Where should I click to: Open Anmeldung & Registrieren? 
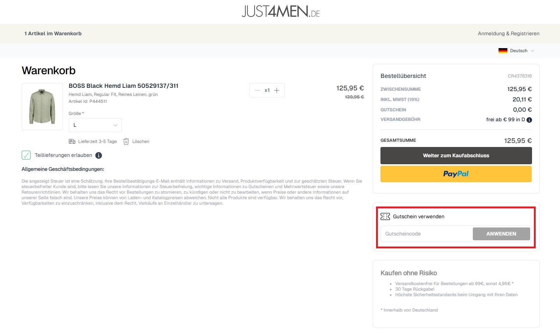pyautogui.click(x=508, y=33)
